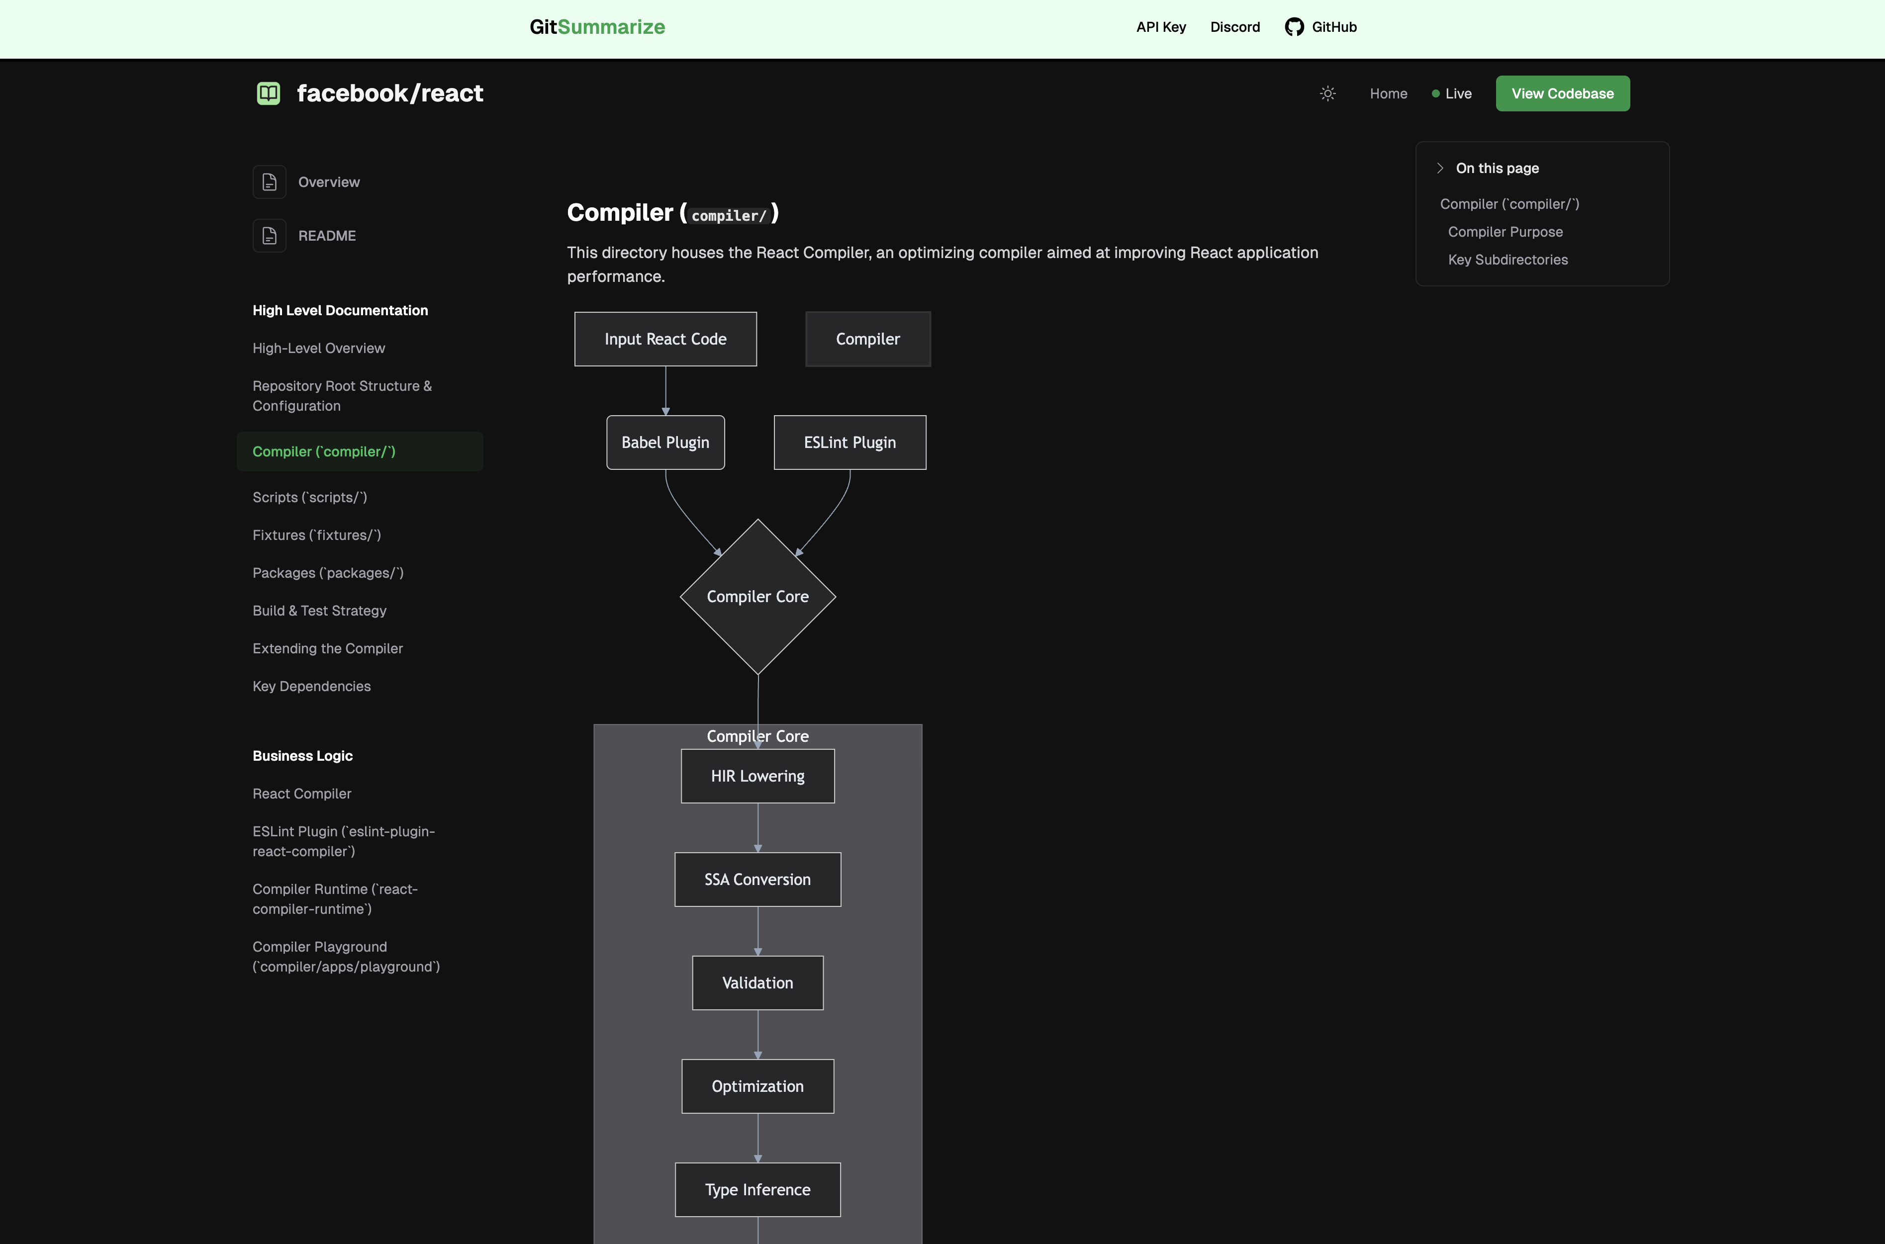Screen dimensions: 1885x1244
Task: Click the README document icon
Action: click(x=269, y=236)
